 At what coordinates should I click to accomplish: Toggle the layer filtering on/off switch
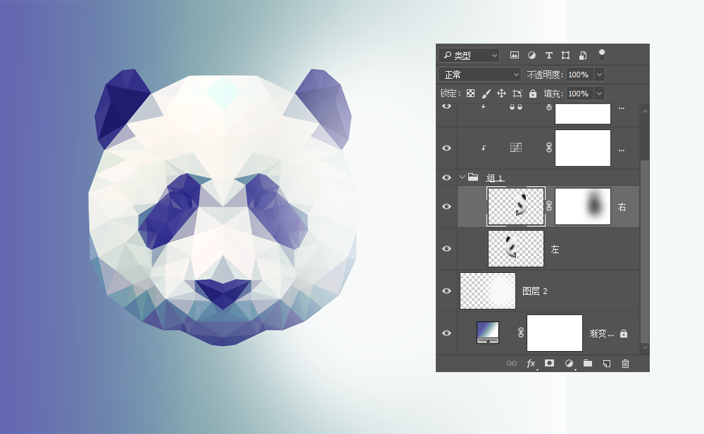click(x=602, y=55)
